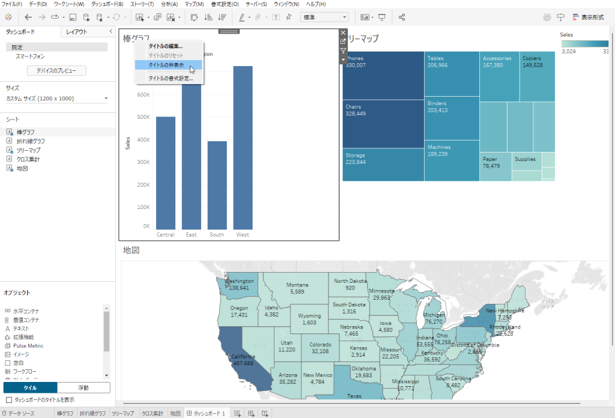The width and height of the screenshot is (615, 418).
Task: Click the add new data source icon
Action: [x=86, y=17]
